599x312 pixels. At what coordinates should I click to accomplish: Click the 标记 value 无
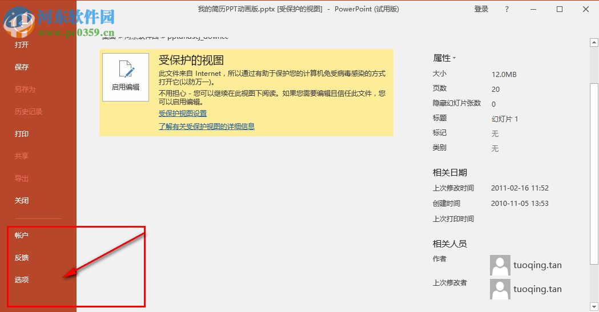(x=495, y=134)
